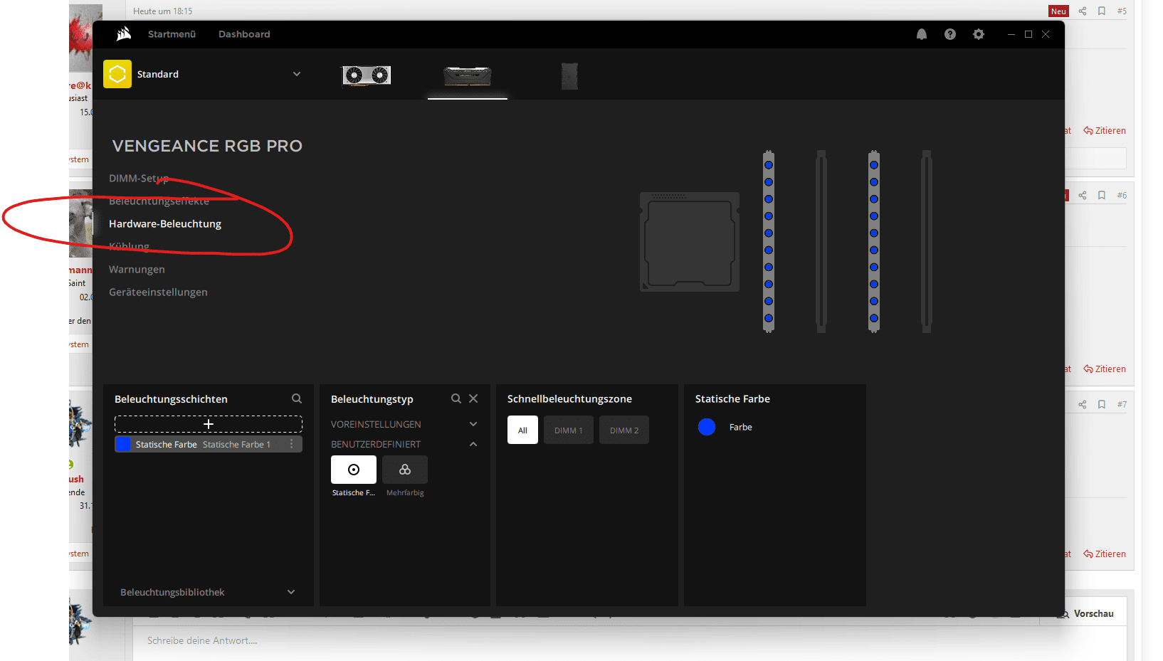Viewport: 1163px width, 661px height.
Task: Open post number #5 permalink
Action: 1122,11
